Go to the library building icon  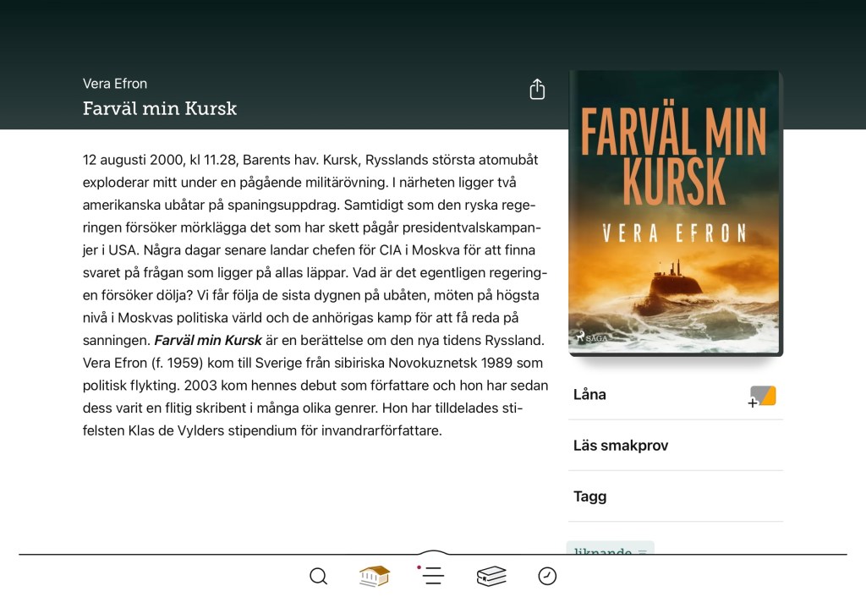click(375, 576)
